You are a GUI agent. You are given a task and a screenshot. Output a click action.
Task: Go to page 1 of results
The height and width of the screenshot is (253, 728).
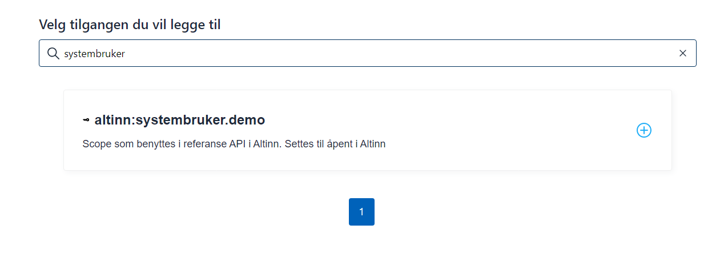pos(361,212)
